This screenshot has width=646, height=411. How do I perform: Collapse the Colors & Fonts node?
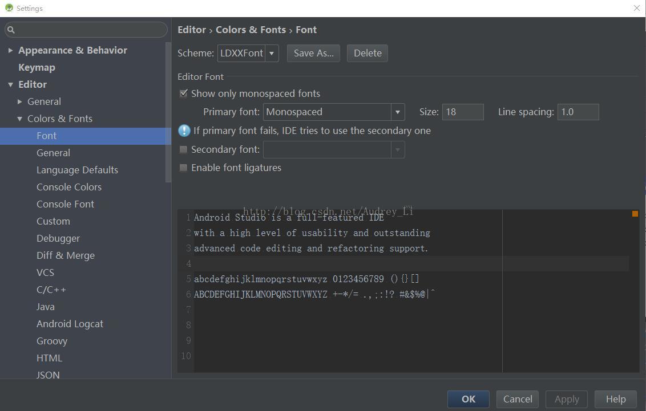pos(19,119)
